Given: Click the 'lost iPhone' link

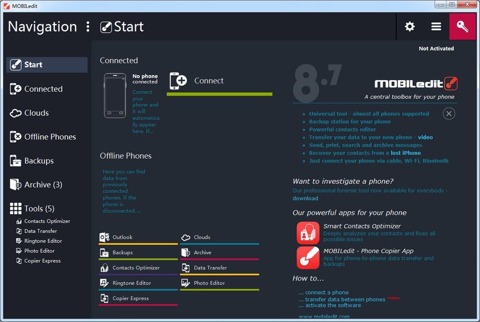Looking at the screenshot, I should coord(405,153).
